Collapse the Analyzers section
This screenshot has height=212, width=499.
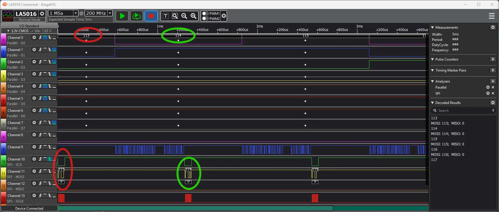433,81
